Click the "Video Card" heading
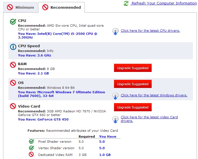This screenshot has width=198, height=159. [x=29, y=106]
